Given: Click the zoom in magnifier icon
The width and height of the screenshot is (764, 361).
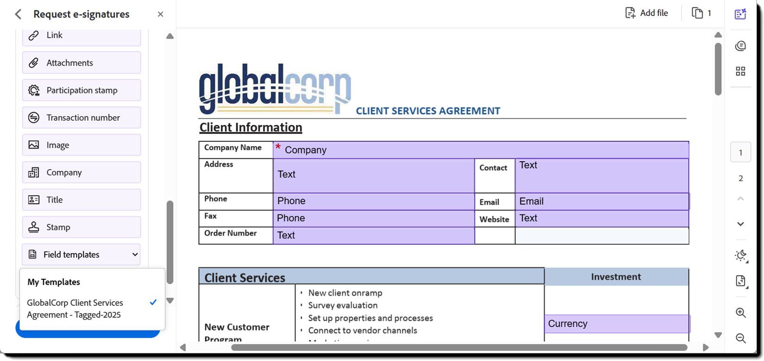Looking at the screenshot, I should [741, 313].
